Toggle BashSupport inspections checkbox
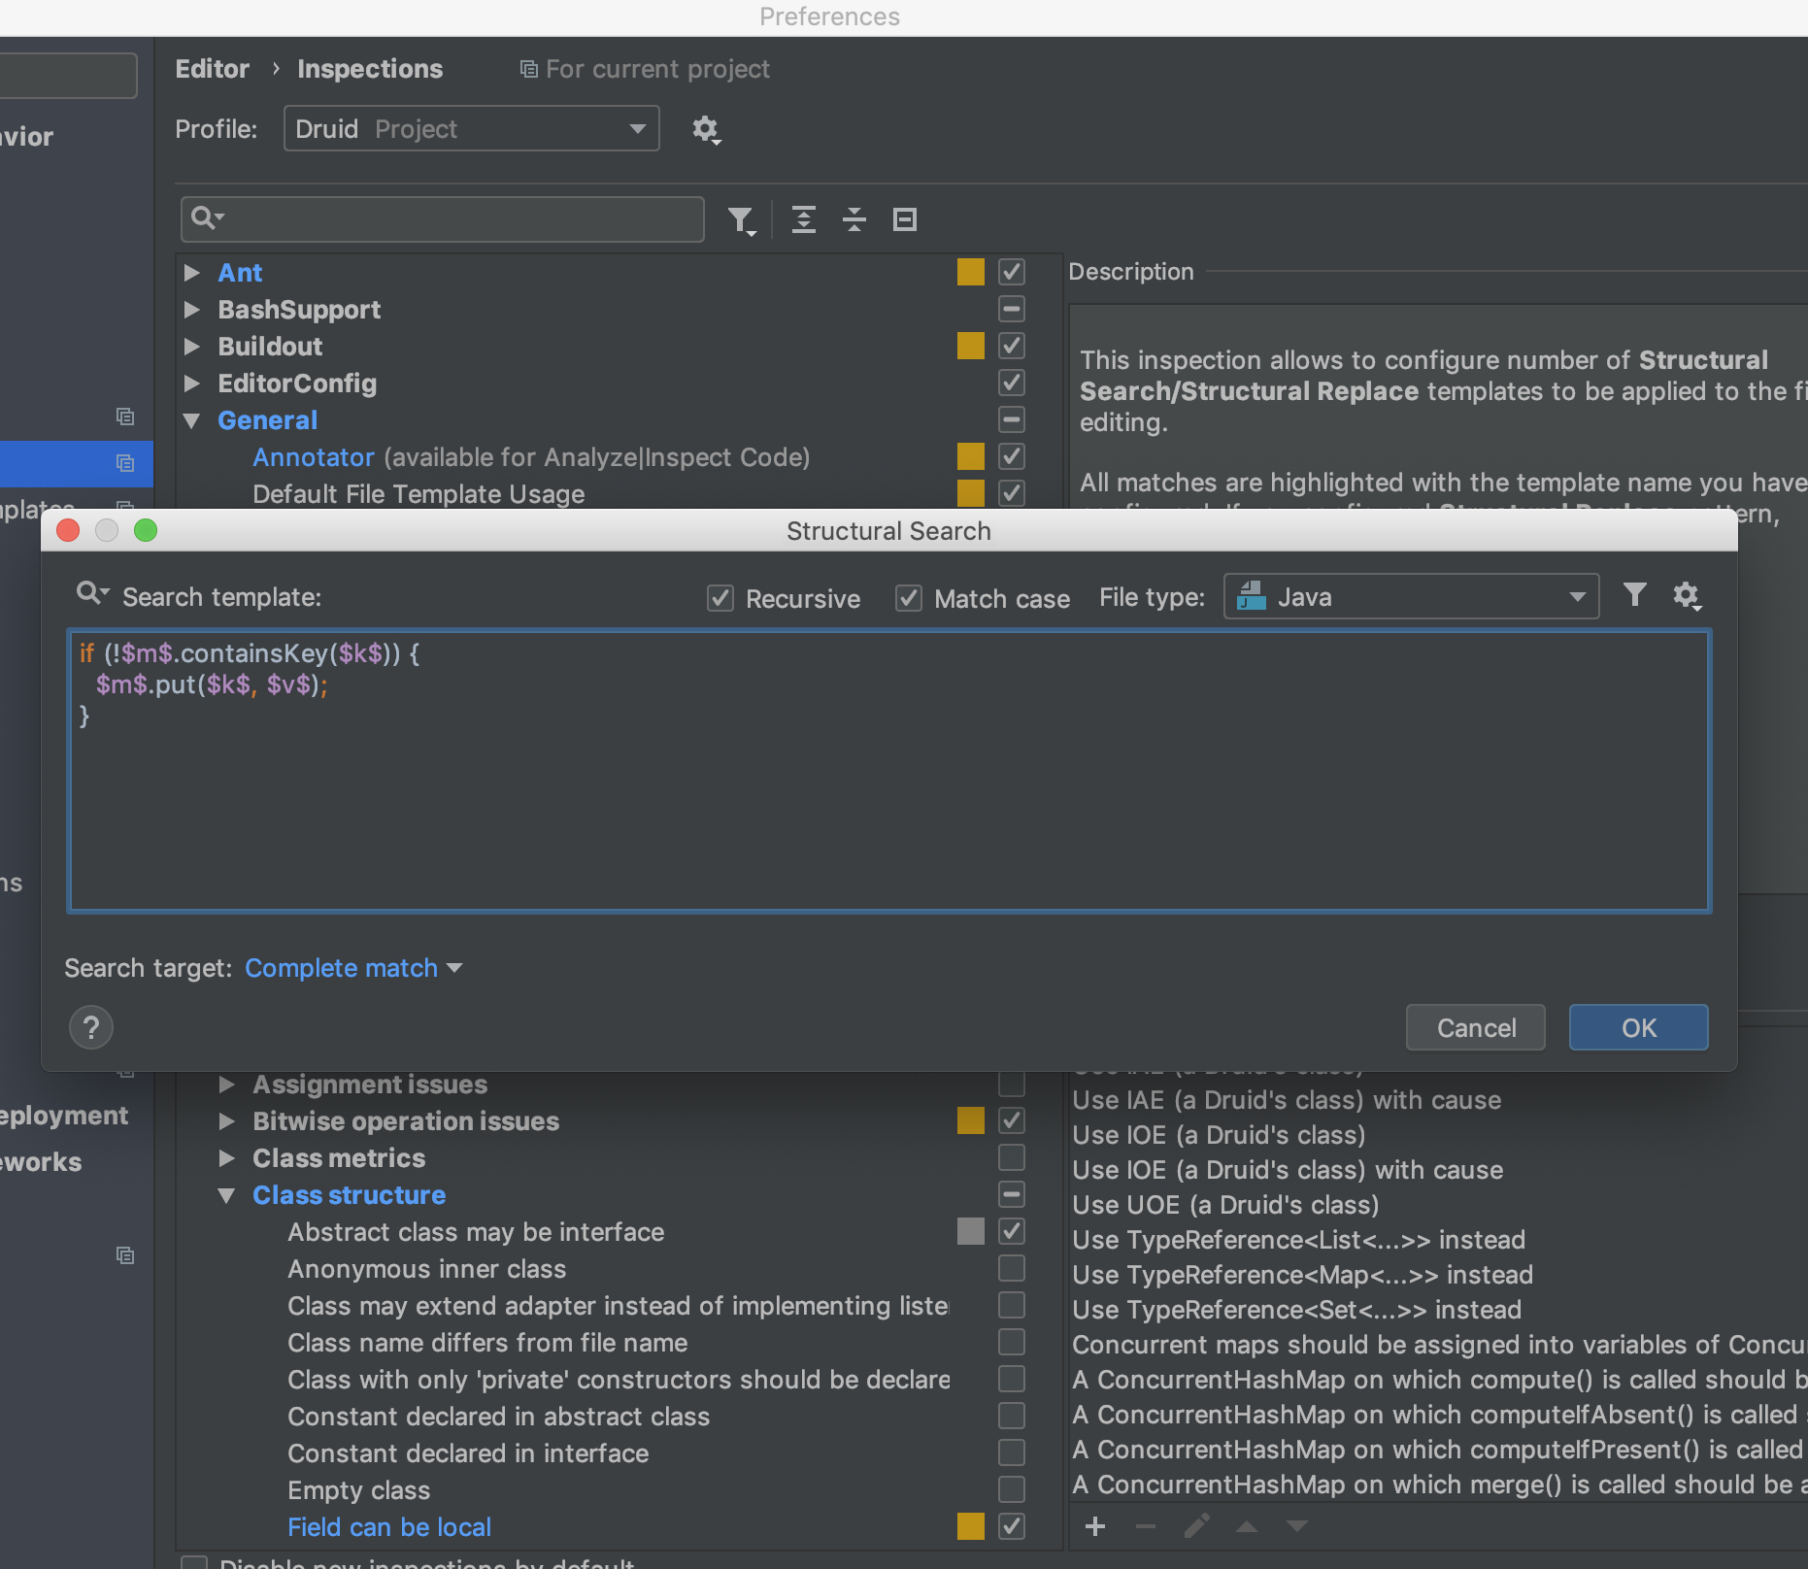 coord(1012,309)
